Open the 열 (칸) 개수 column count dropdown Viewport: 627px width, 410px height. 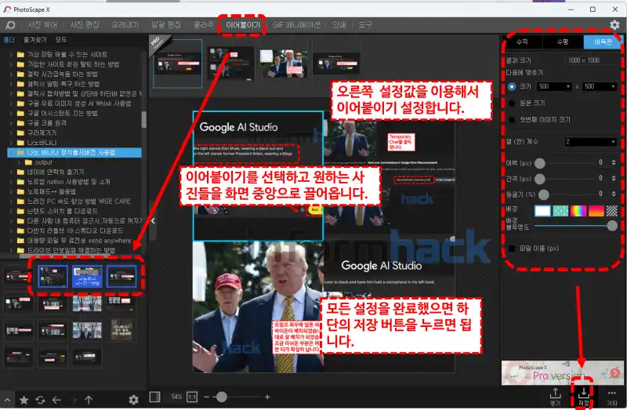591,142
